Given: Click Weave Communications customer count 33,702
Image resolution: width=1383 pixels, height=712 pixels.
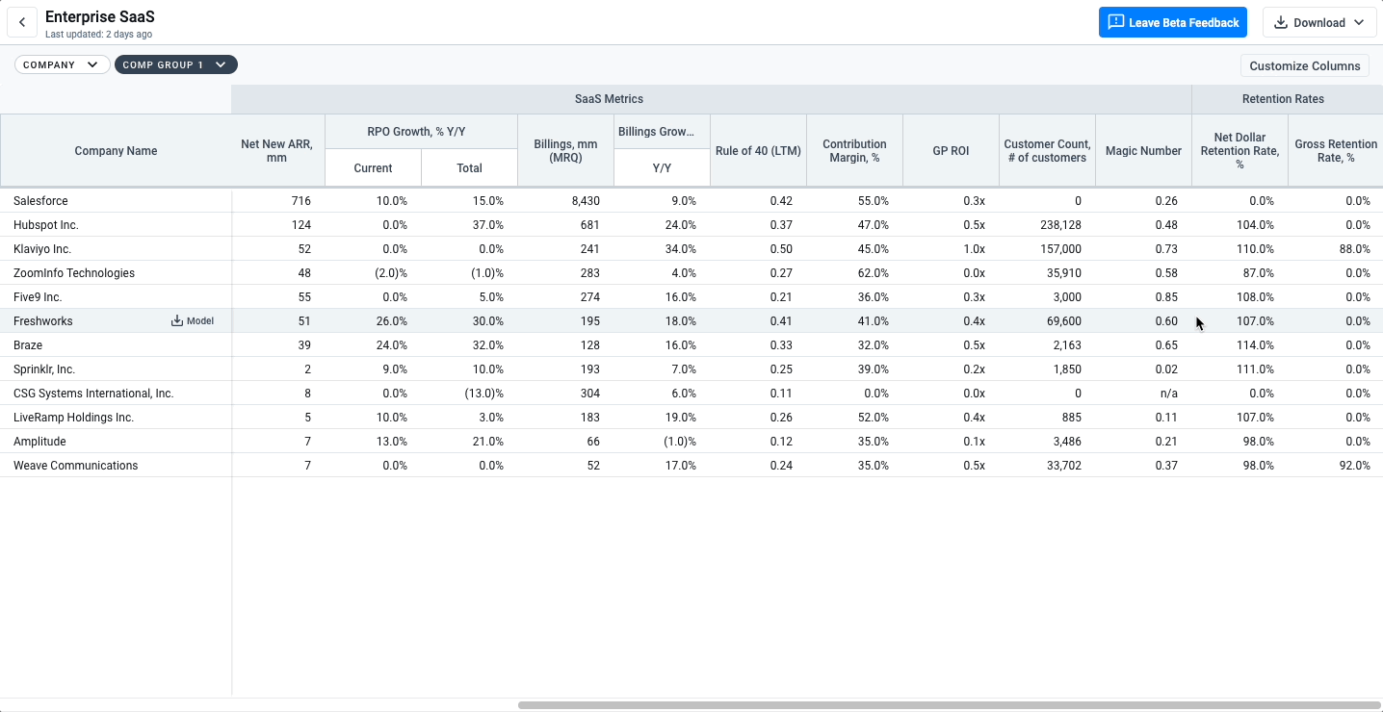Looking at the screenshot, I should pyautogui.click(x=1062, y=466).
